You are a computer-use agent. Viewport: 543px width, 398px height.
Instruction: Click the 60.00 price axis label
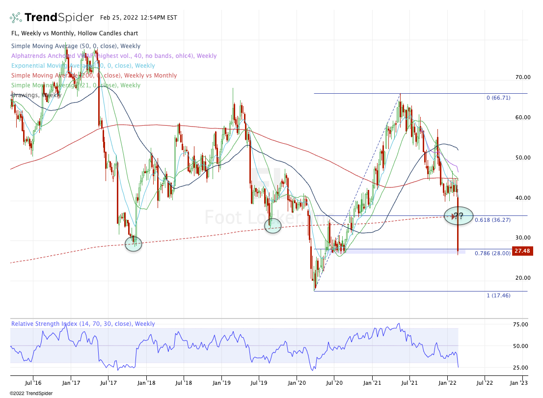coord(522,117)
